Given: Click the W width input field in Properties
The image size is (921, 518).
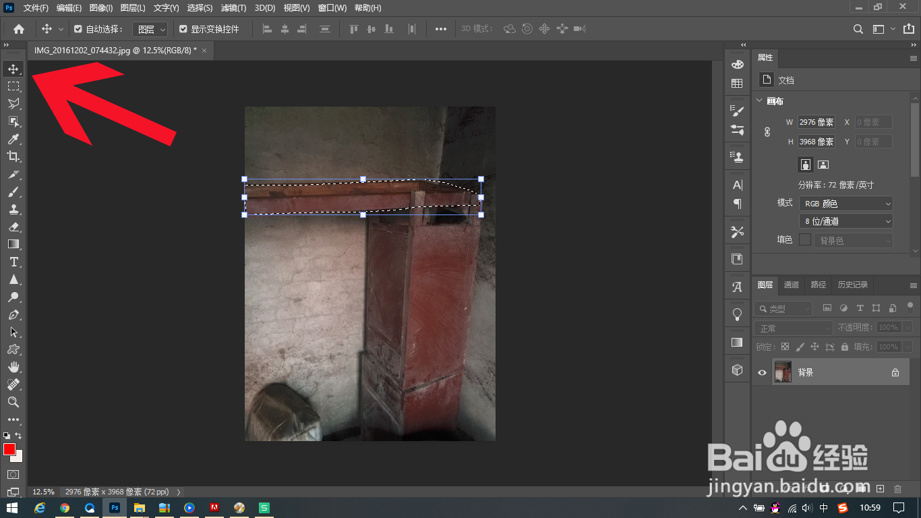Looking at the screenshot, I should (x=816, y=122).
